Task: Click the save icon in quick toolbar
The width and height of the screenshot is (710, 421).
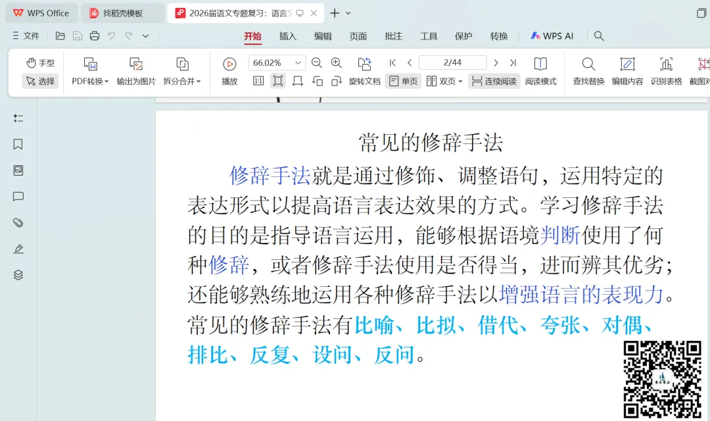Action: point(78,36)
